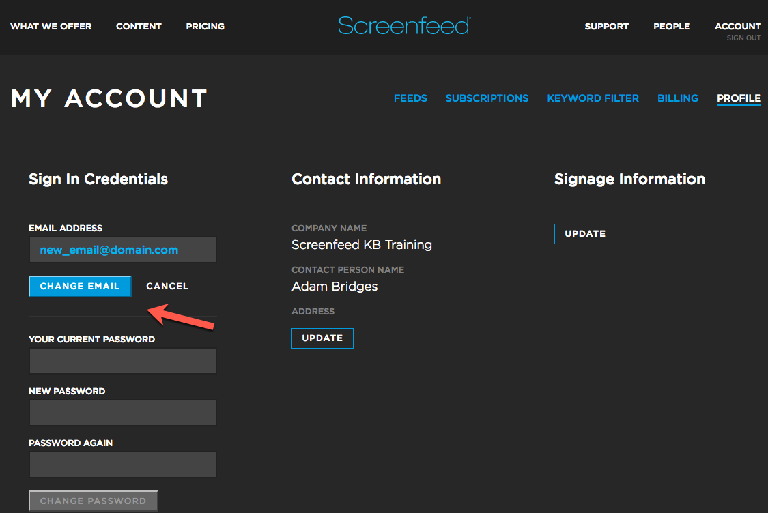Go to the Billing tab

tap(677, 98)
